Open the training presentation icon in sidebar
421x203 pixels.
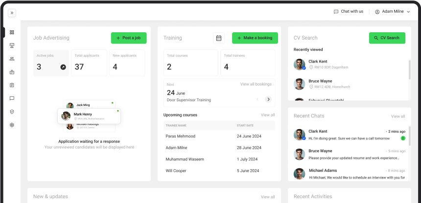click(12, 45)
